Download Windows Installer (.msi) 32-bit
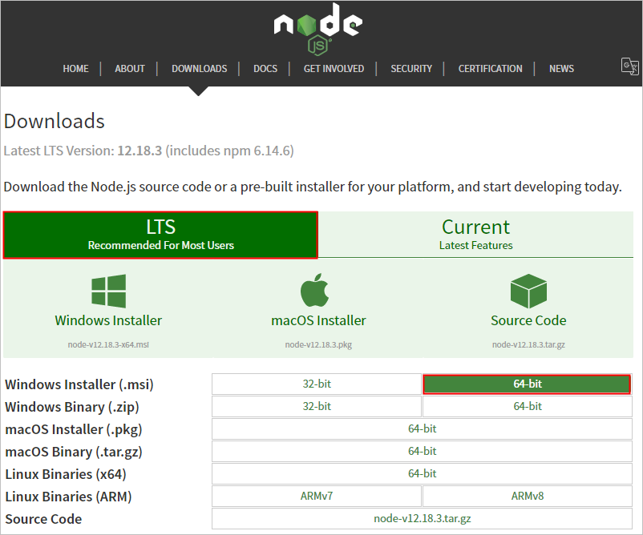Image resolution: width=643 pixels, height=535 pixels. (317, 384)
